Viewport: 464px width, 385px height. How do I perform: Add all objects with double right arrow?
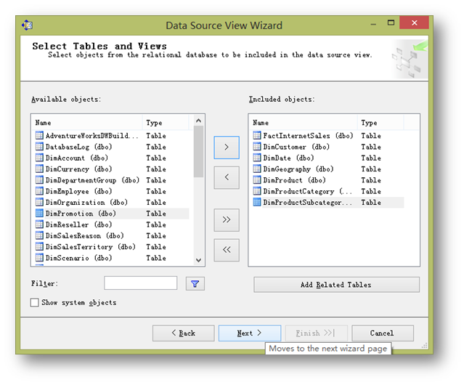click(227, 220)
